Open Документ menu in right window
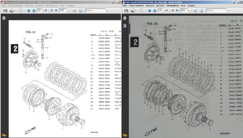This screenshot has height=138, width=243. pos(161,5)
